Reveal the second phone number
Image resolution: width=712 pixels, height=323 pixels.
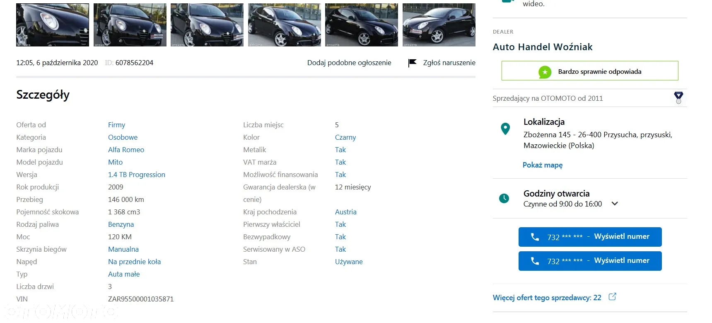(x=590, y=261)
